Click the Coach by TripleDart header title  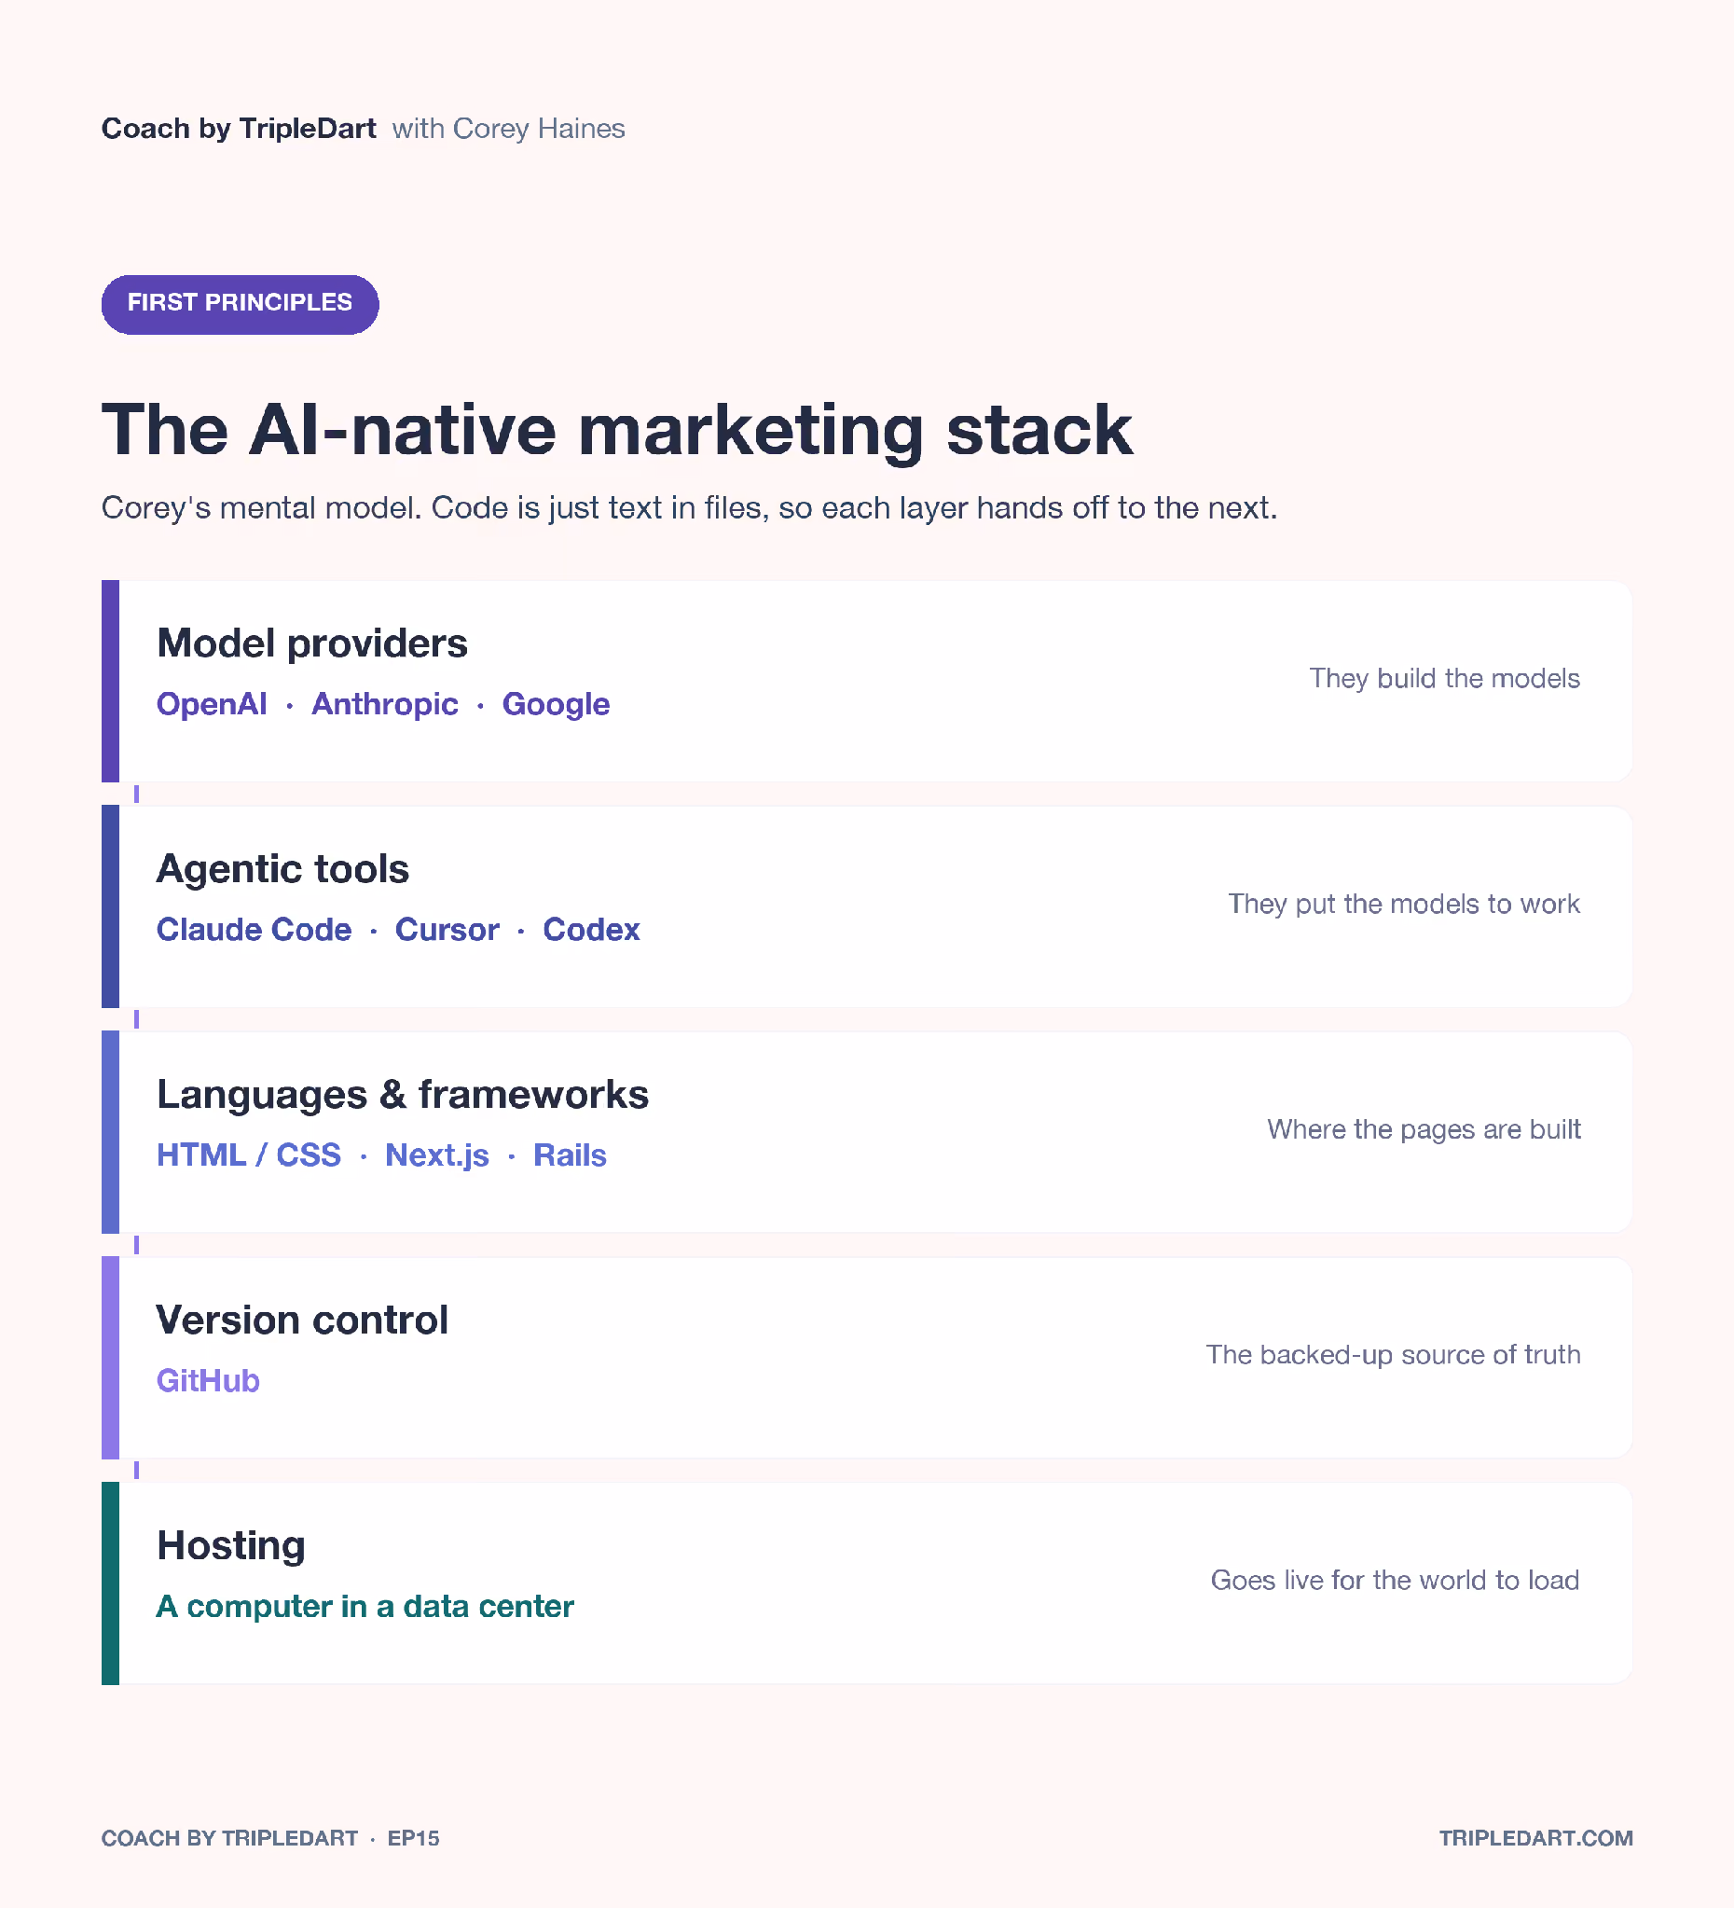coord(239,128)
